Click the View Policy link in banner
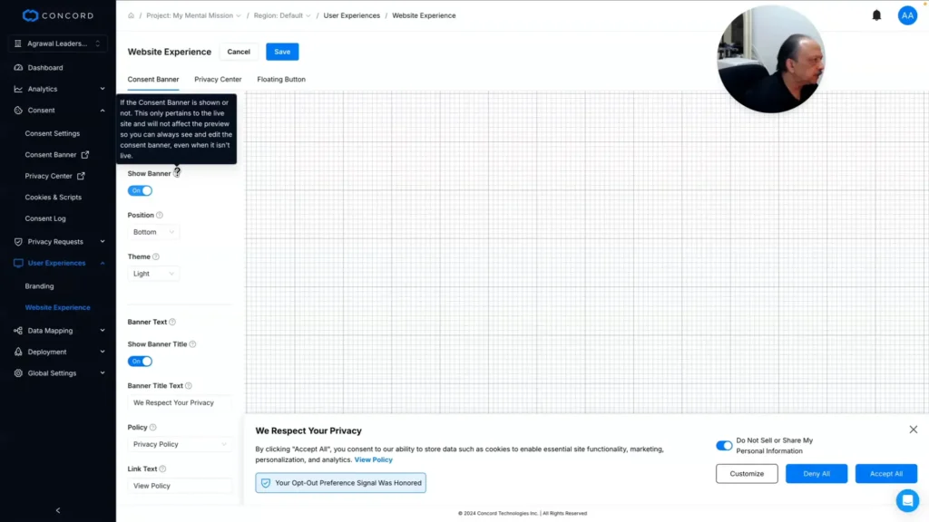This screenshot has width=929, height=522. pyautogui.click(x=373, y=459)
